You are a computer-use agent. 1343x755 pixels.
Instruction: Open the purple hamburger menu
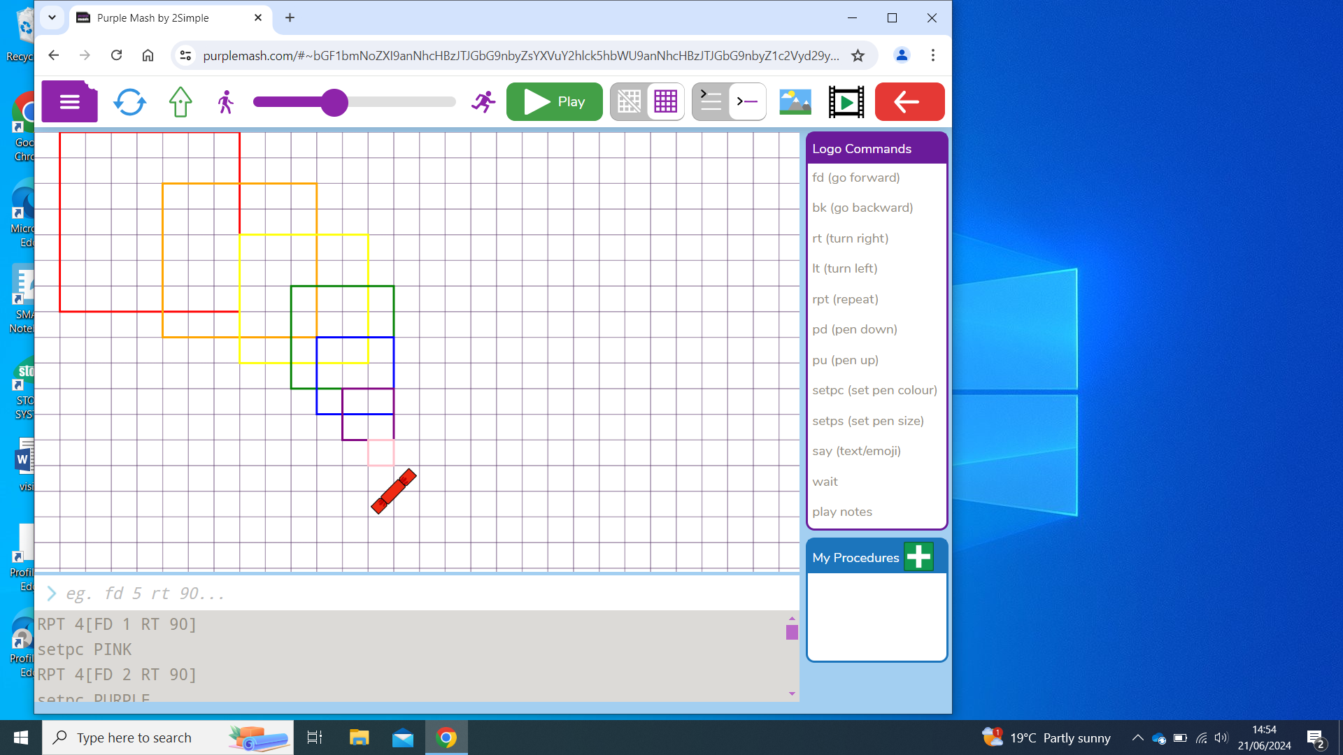[x=69, y=102]
